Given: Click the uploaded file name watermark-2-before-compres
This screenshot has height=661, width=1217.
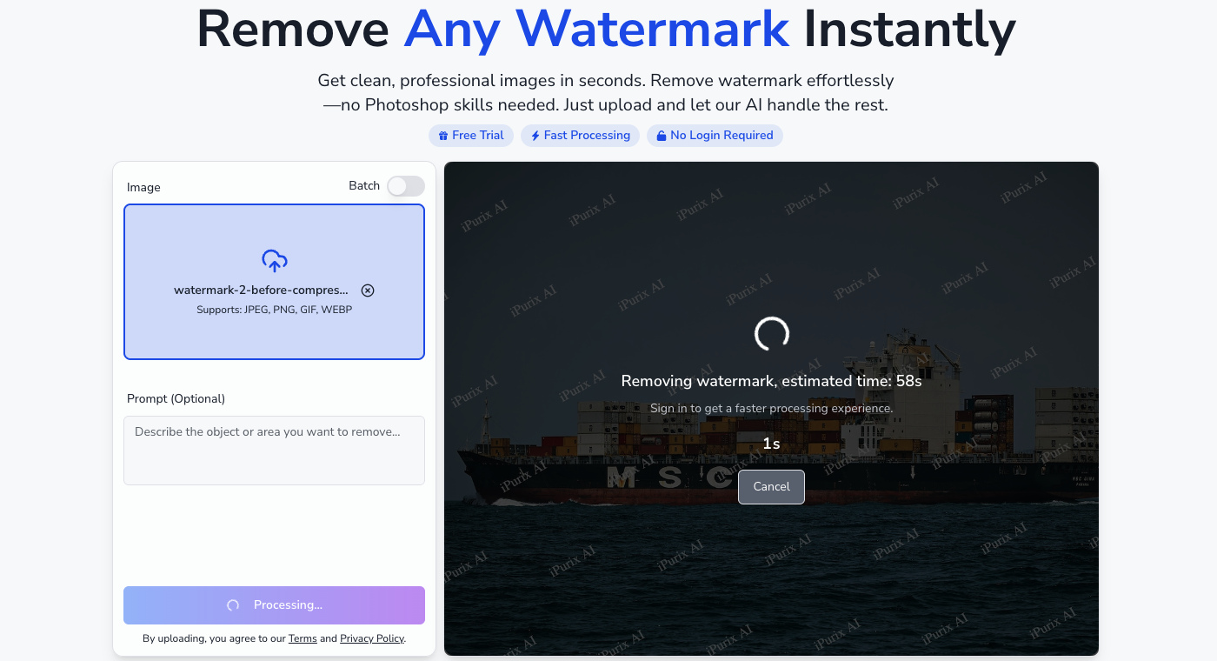Looking at the screenshot, I should (x=261, y=290).
